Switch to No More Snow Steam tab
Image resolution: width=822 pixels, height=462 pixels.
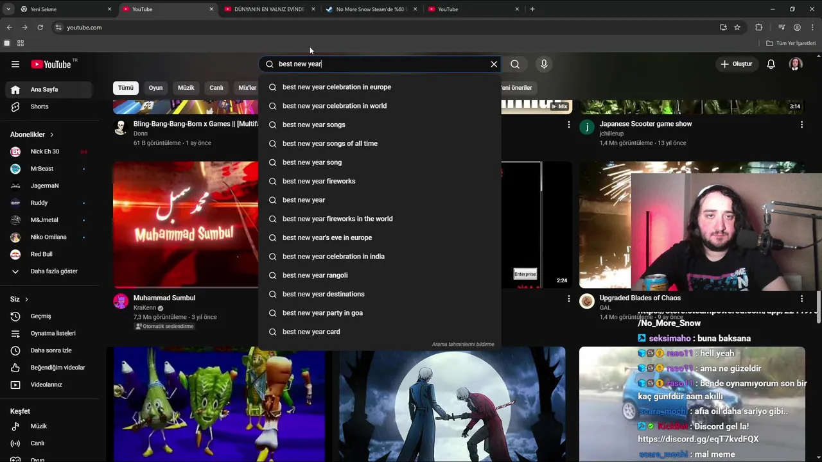click(x=371, y=9)
